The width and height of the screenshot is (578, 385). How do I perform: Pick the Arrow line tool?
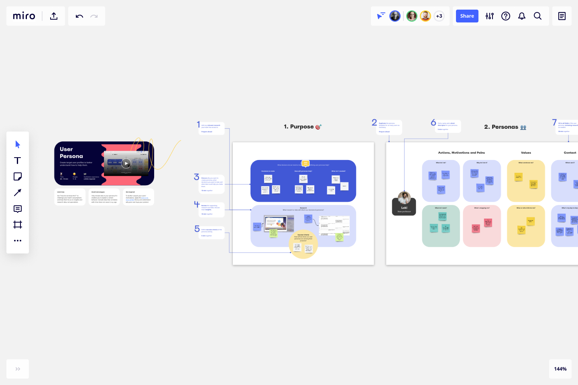coord(18,192)
